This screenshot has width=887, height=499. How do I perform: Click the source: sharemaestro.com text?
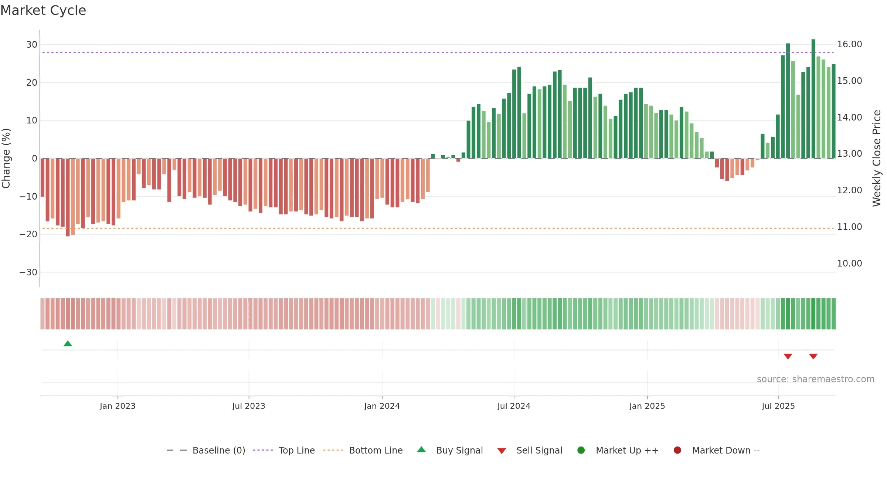(x=816, y=379)
